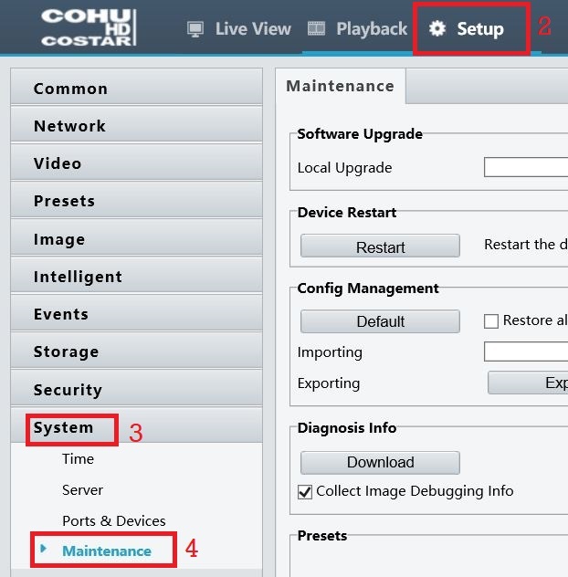Click the arrow beside Maintenance item
This screenshot has height=577, width=568.
[44, 549]
